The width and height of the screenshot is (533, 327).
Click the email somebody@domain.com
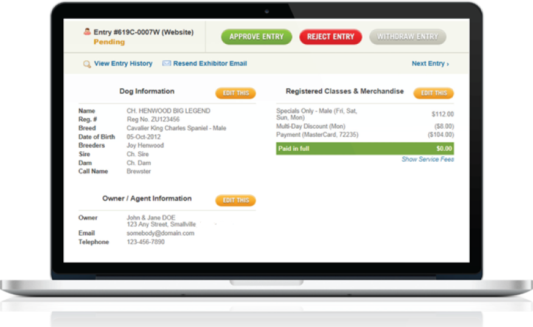pyautogui.click(x=160, y=233)
